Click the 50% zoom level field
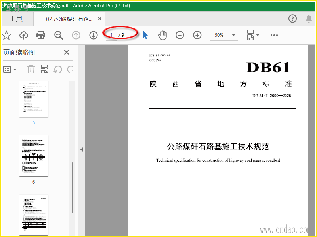This screenshot has height=237, width=317. pos(220,35)
